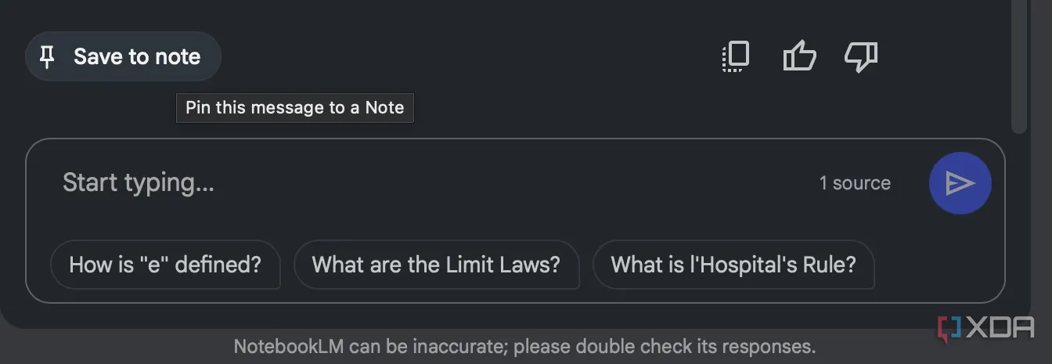Screen dimensions: 1052x364
Task: Give the response a thumbs down
Action: pos(861,57)
